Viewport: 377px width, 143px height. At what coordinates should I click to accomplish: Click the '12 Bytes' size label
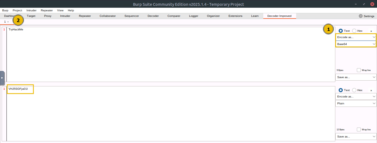341,129
